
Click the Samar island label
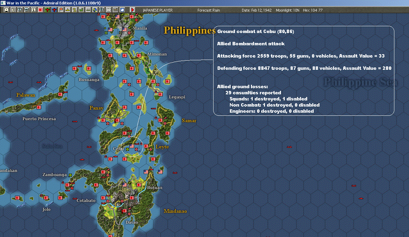pos(189,121)
